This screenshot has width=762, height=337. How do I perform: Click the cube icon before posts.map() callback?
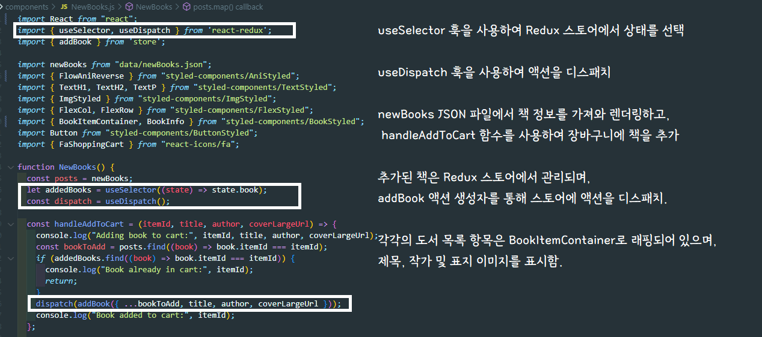187,7
